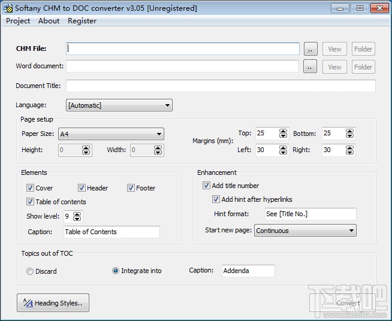Click View button in CHM File row
The image size is (392, 321).
click(x=334, y=49)
